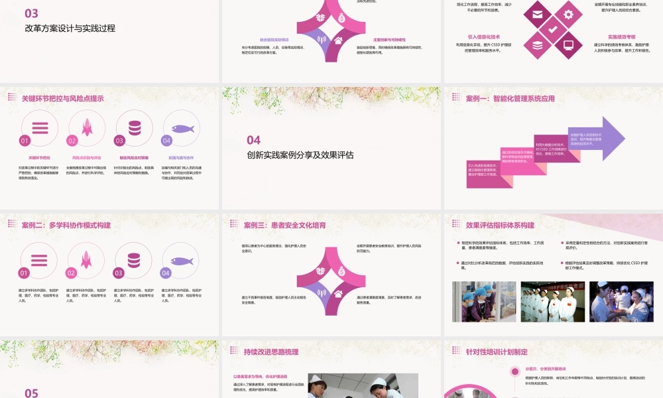Click the wireless signal icon on the top star
Viewport: 663px width, 398px height.
tap(322, 40)
